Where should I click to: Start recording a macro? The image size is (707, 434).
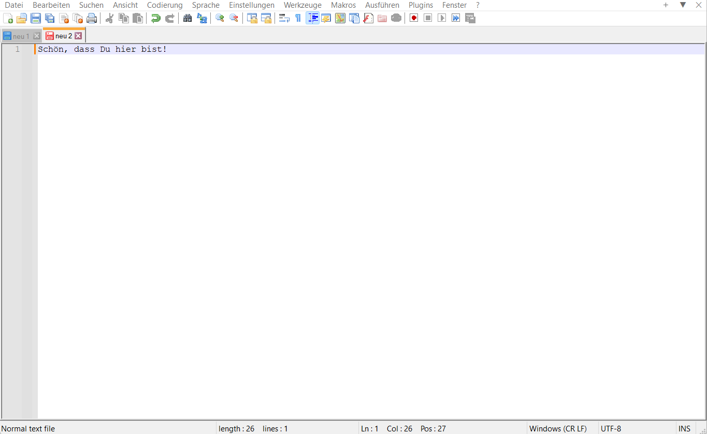(413, 18)
